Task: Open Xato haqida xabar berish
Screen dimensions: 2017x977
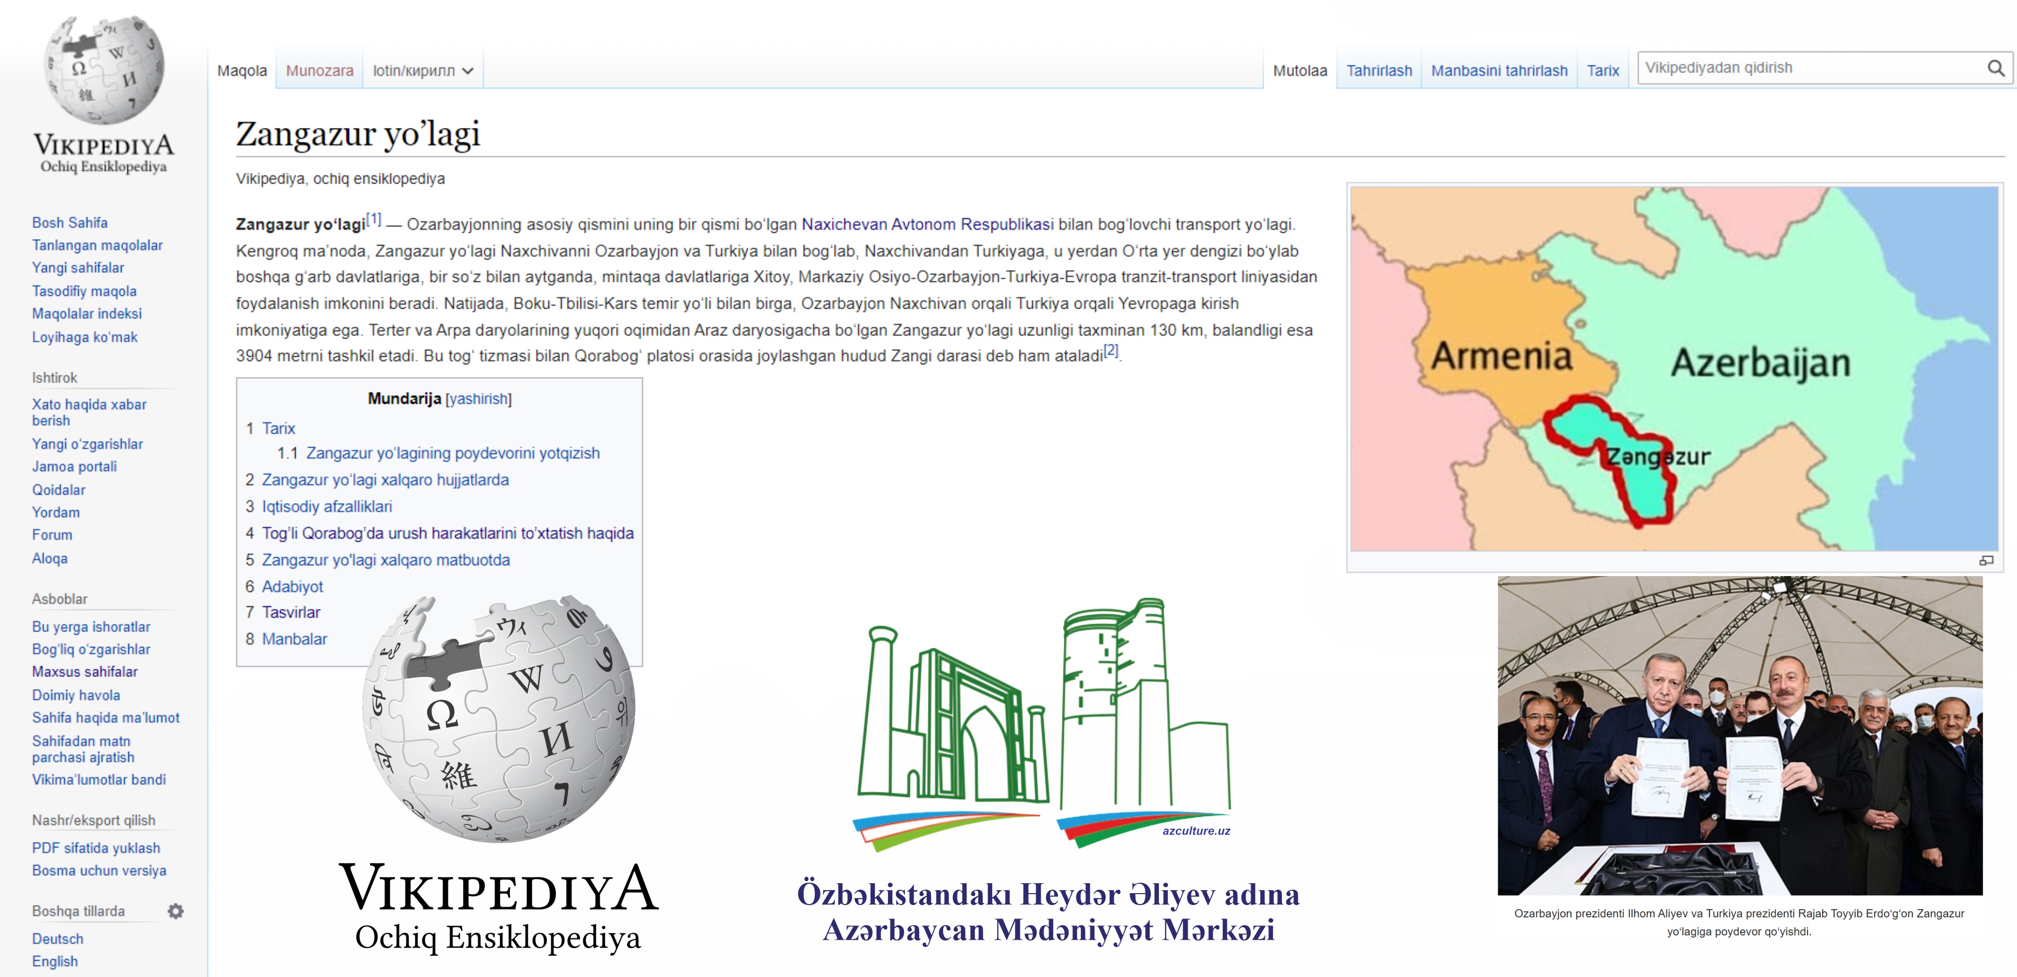Action: click(x=89, y=412)
